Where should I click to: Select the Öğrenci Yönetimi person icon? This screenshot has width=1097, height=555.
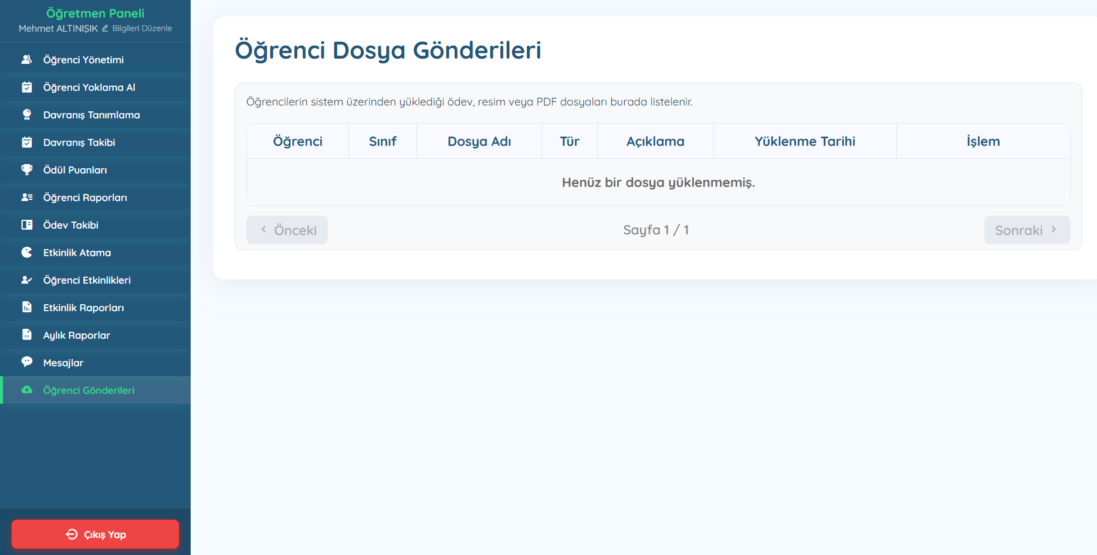pyautogui.click(x=27, y=59)
